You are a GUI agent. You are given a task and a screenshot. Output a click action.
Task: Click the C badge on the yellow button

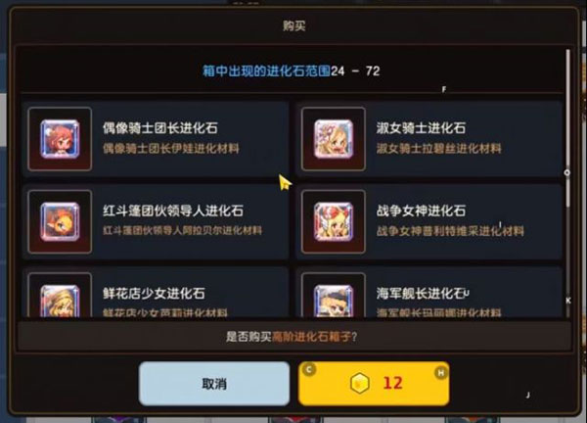(309, 370)
